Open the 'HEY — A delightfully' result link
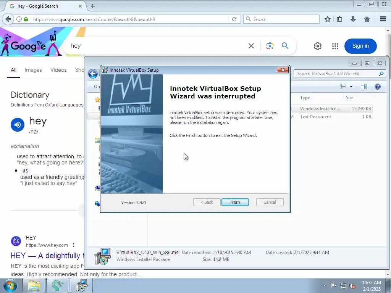Screen dimensions: 391x293 pos(47,256)
